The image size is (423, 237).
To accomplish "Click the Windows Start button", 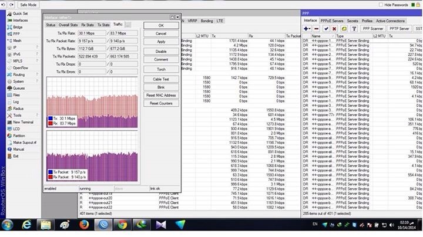I will click(x=7, y=225).
